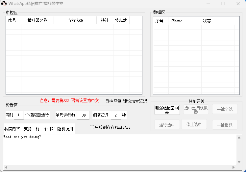Click the 挂起数 column header
Screen dimensions: 246x172
[121, 21]
